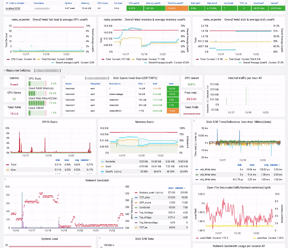The image size is (288, 248).
Task: Click info icon on Disk Space Used panel
Action: click(x=64, y=77)
